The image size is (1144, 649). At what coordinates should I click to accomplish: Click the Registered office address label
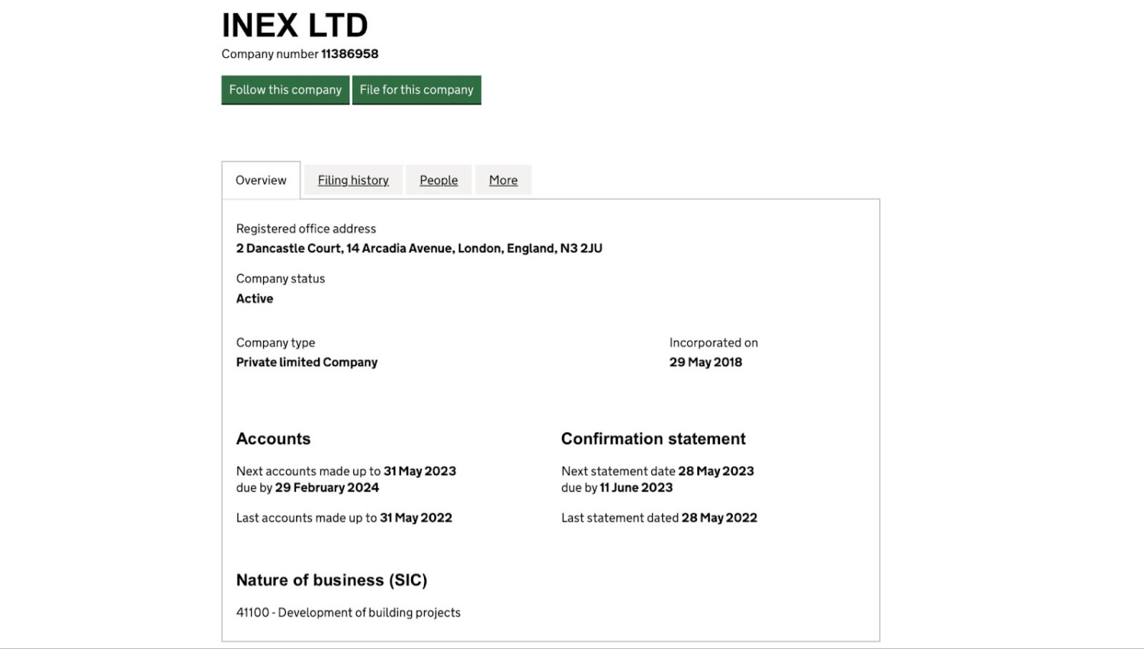coord(306,229)
